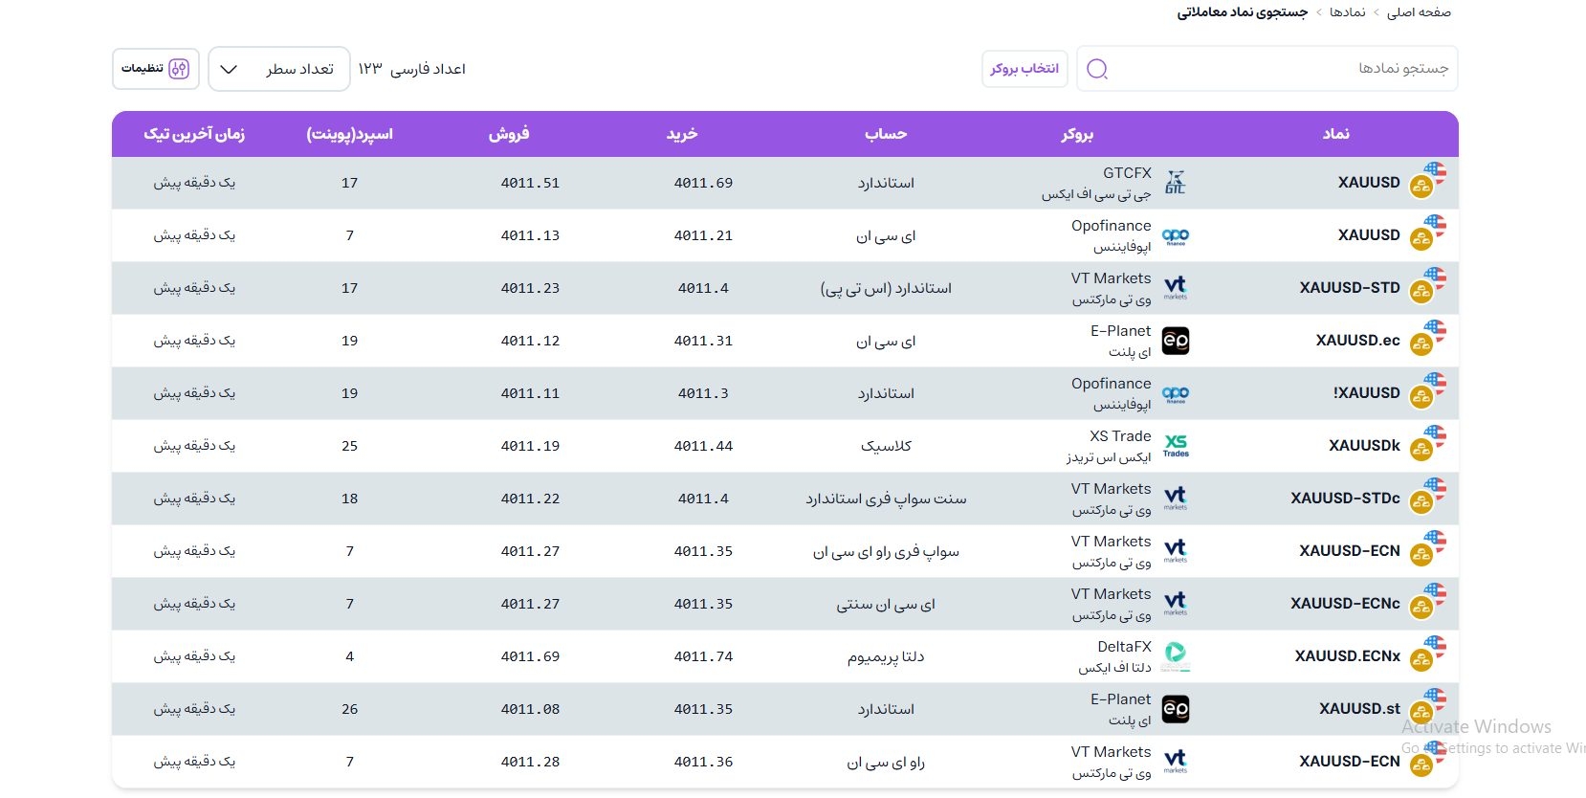Screen dimensions: 1586x798
Task: Click account type دلتا پریمیوم
Action: [x=886, y=656]
